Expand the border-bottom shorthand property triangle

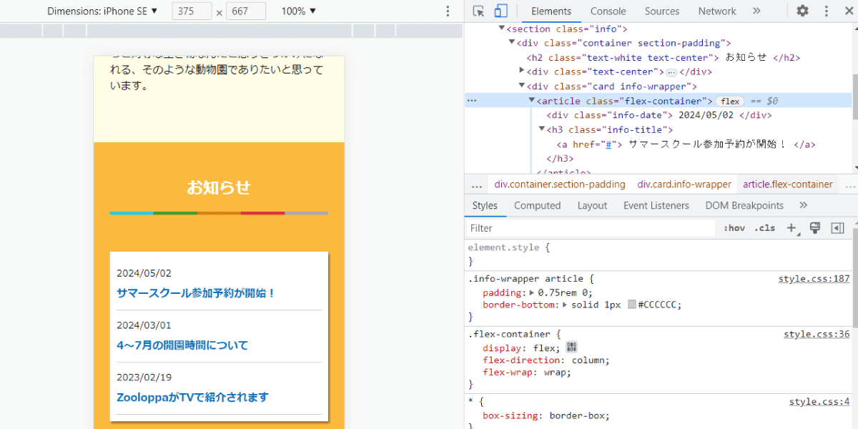[566, 305]
